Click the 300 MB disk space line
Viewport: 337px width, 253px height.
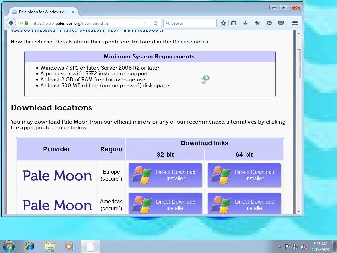[x=105, y=86]
